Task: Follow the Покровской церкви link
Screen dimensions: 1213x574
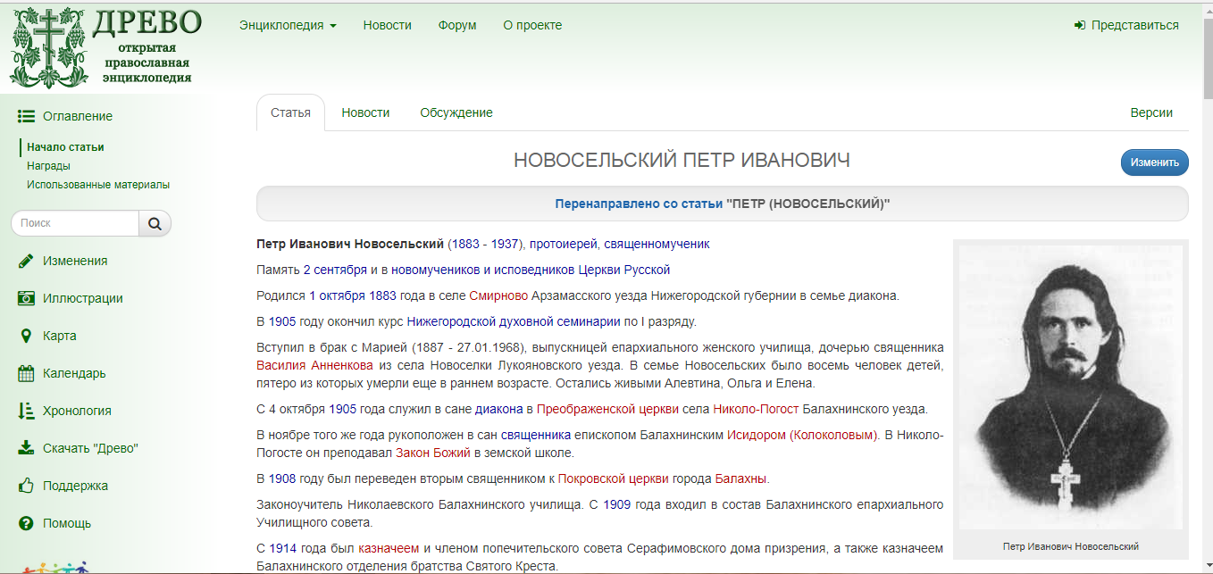Action: tap(615, 478)
